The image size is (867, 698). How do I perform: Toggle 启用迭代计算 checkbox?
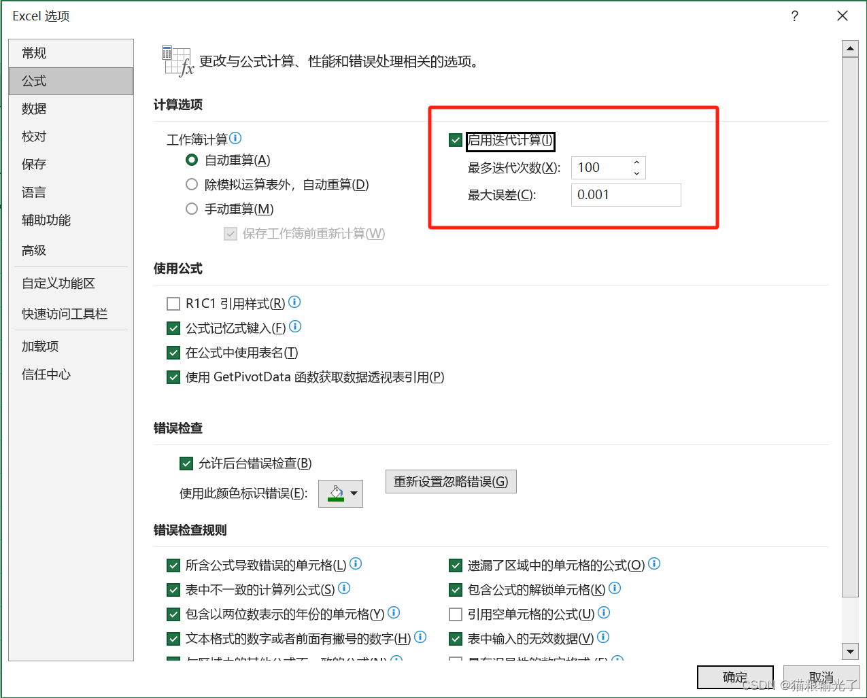click(456, 140)
